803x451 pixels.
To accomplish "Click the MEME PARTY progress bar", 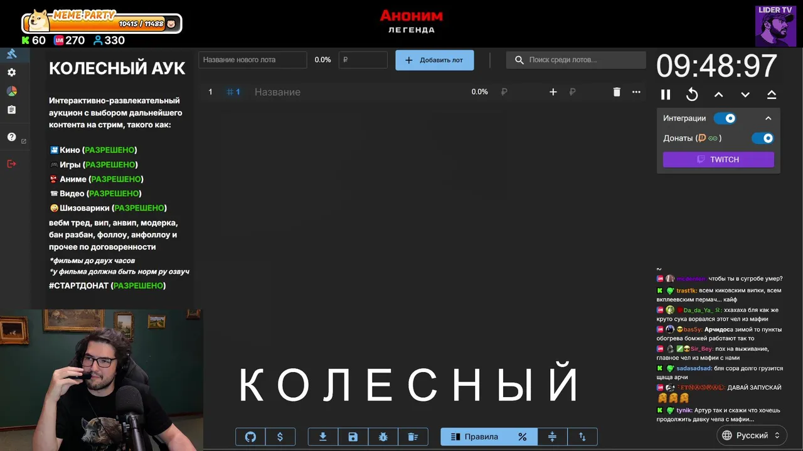I will [102, 24].
